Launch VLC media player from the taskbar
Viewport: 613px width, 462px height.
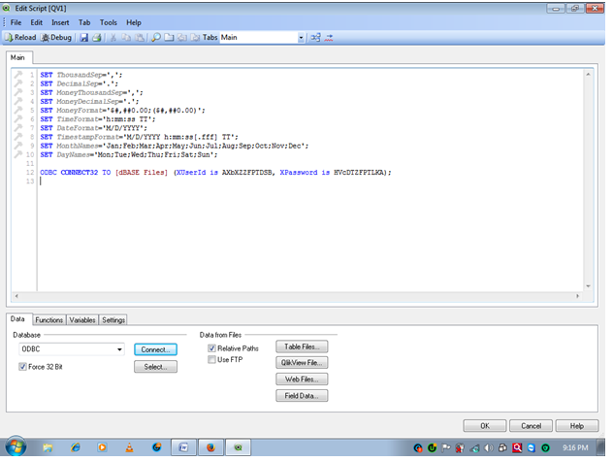(x=127, y=447)
